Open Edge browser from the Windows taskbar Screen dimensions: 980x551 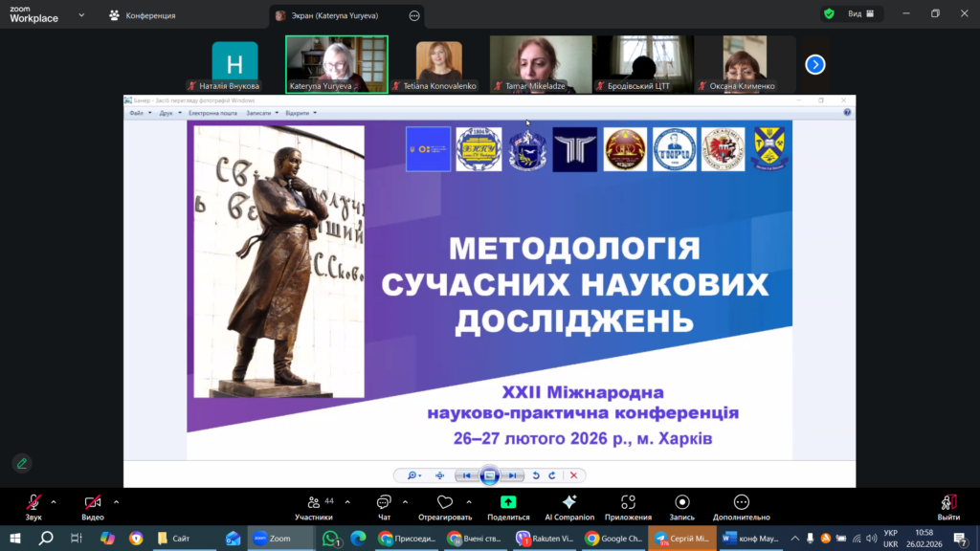coord(358,539)
